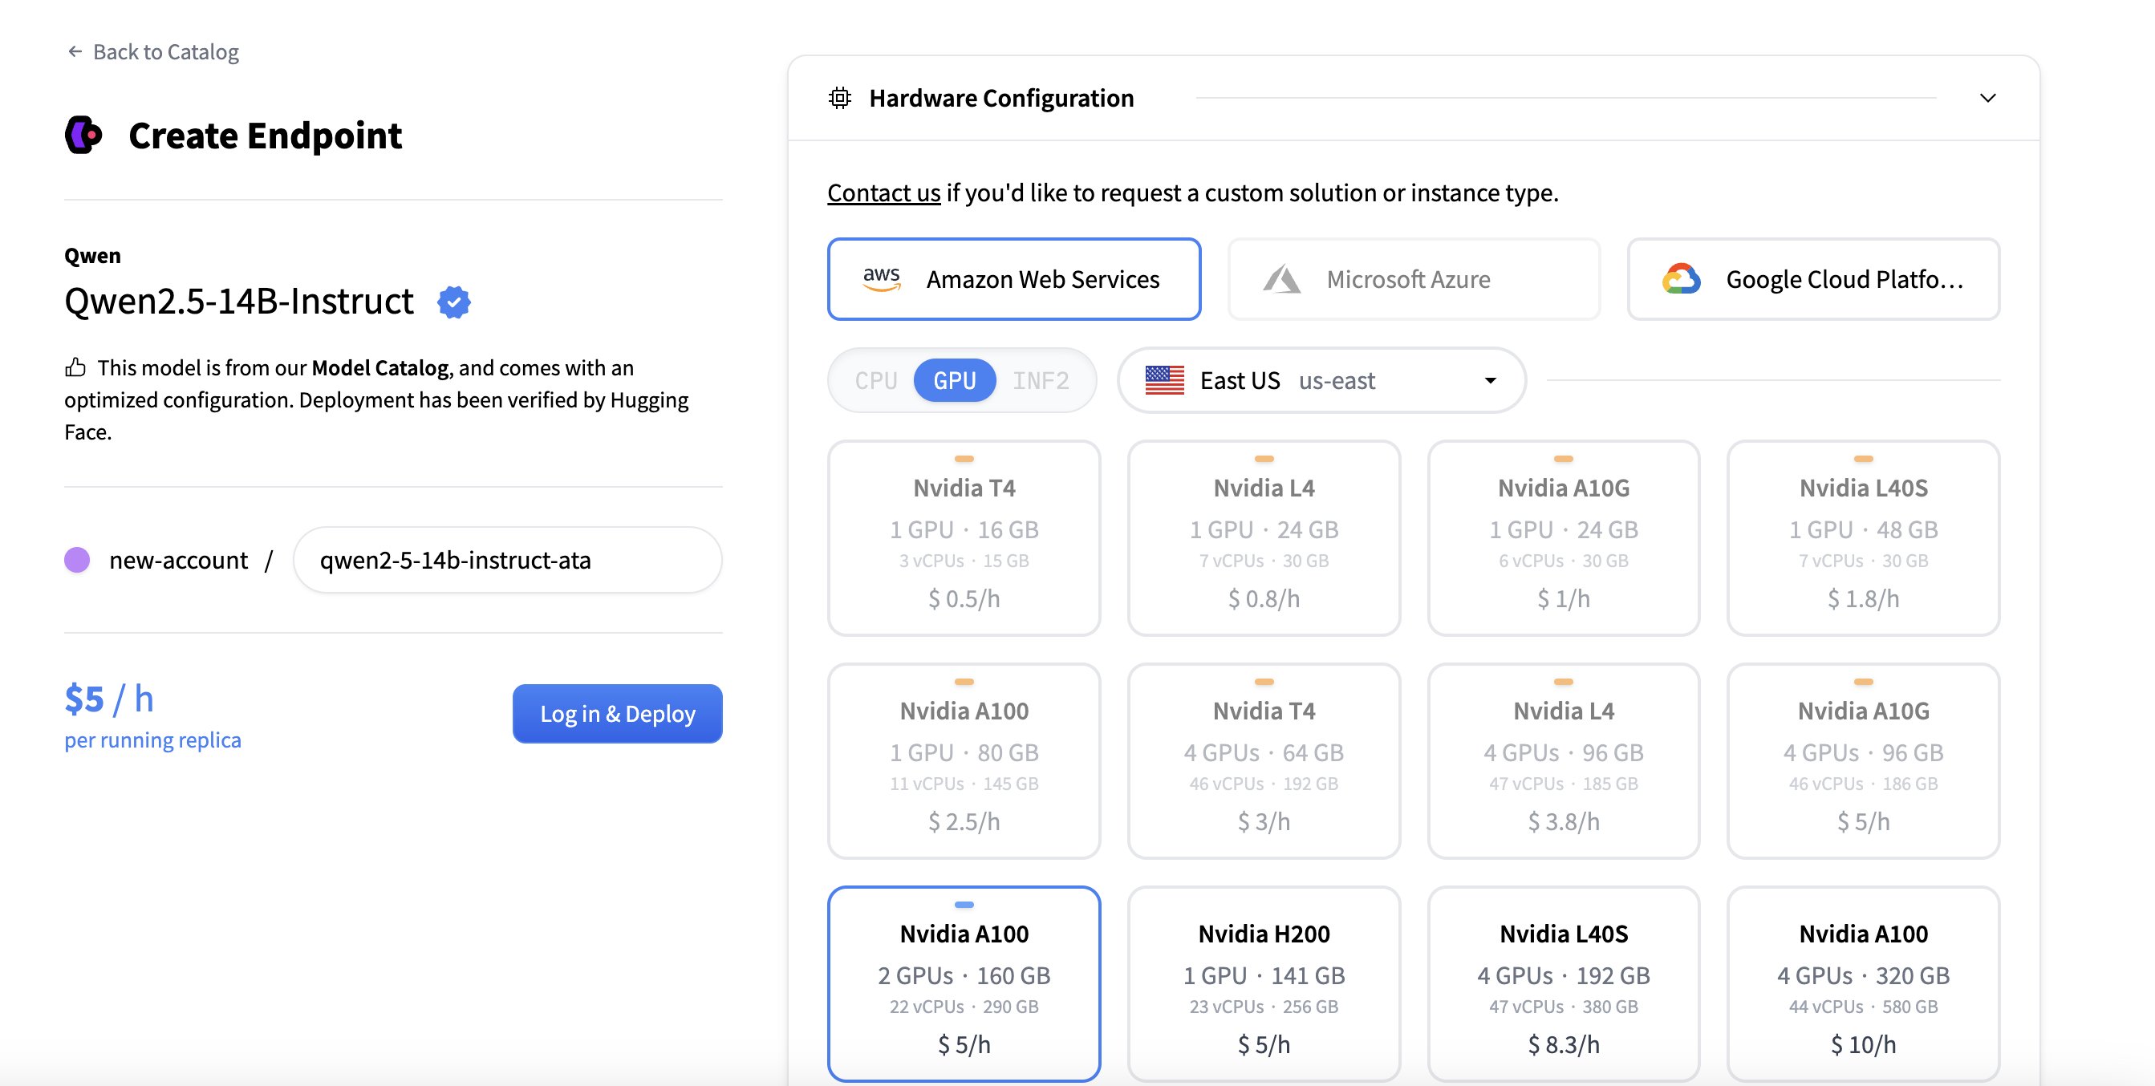Collapse the Hardware Configuration section chevron
Image resolution: width=2155 pixels, height=1086 pixels.
coord(1987,98)
